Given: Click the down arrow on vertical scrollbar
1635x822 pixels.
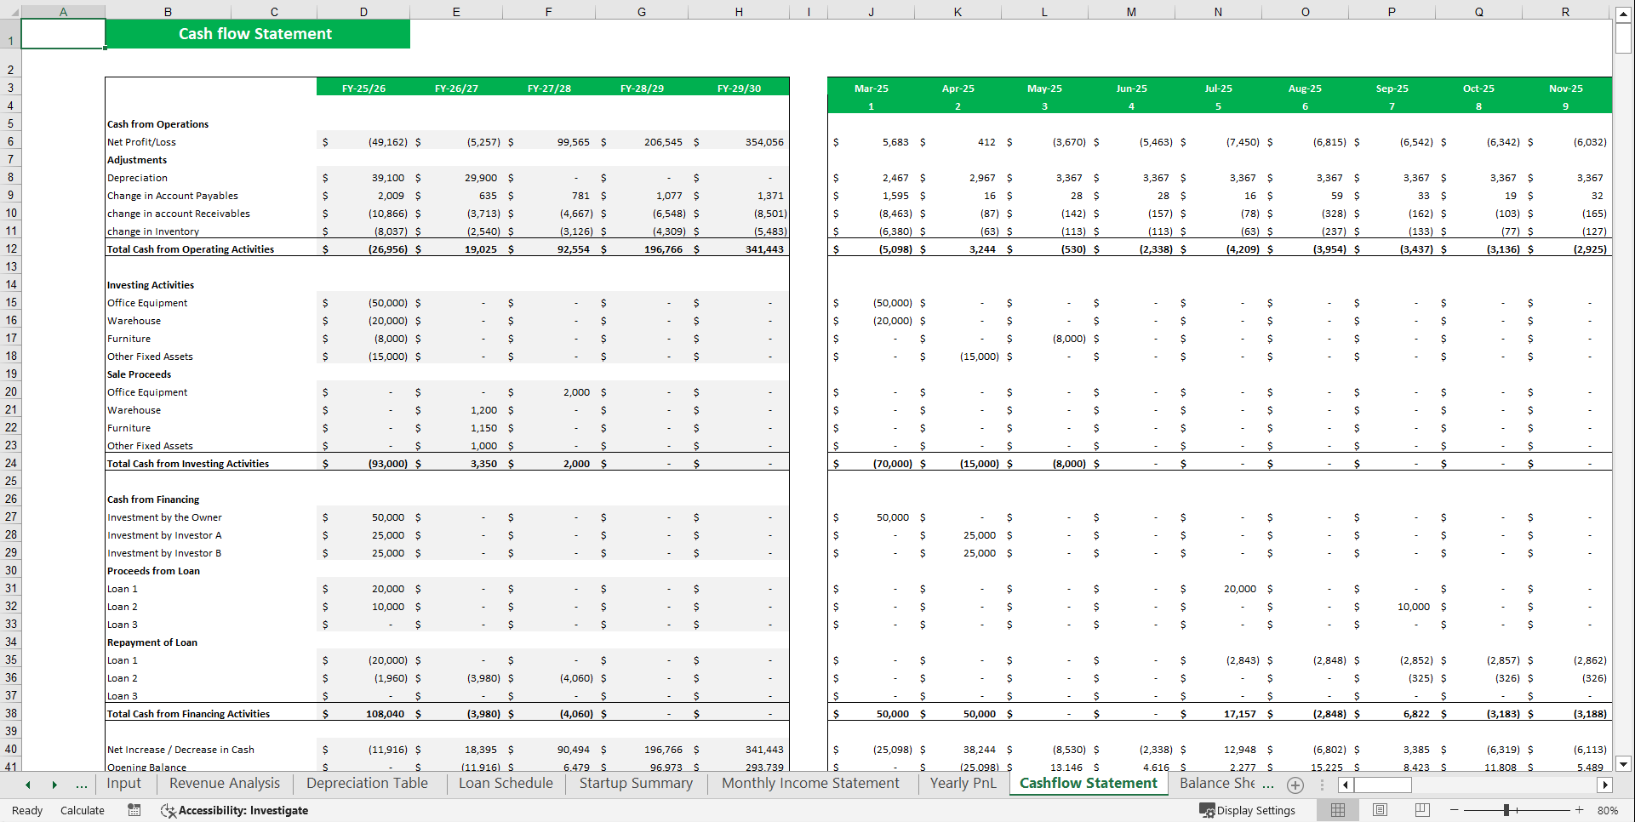Looking at the screenshot, I should [x=1625, y=763].
